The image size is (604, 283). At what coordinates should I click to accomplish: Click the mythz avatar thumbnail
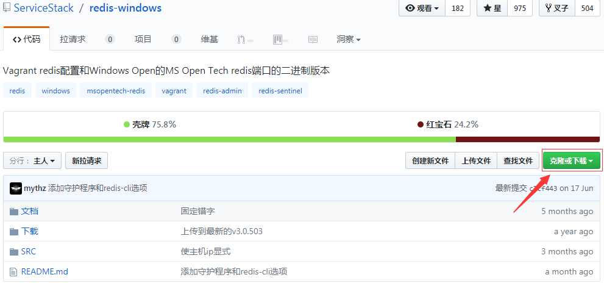(16, 188)
